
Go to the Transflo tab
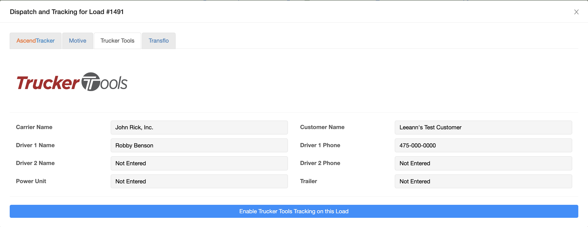click(159, 41)
